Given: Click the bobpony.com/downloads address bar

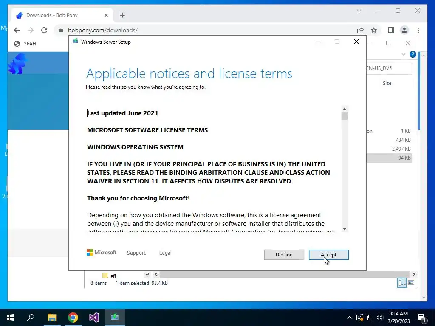Looking at the screenshot, I should (205, 30).
